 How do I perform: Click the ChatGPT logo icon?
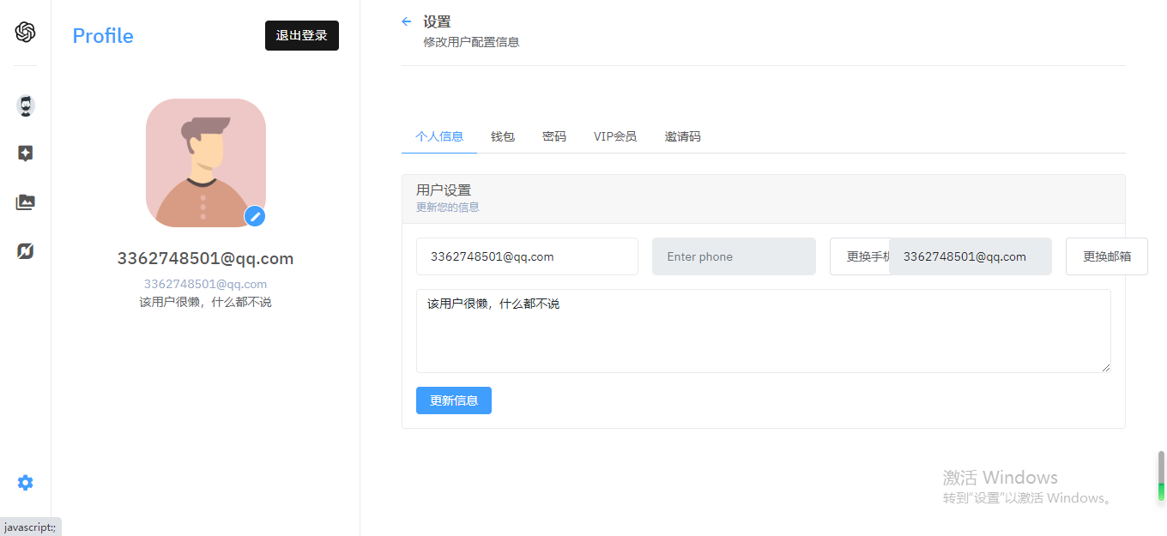pyautogui.click(x=25, y=32)
